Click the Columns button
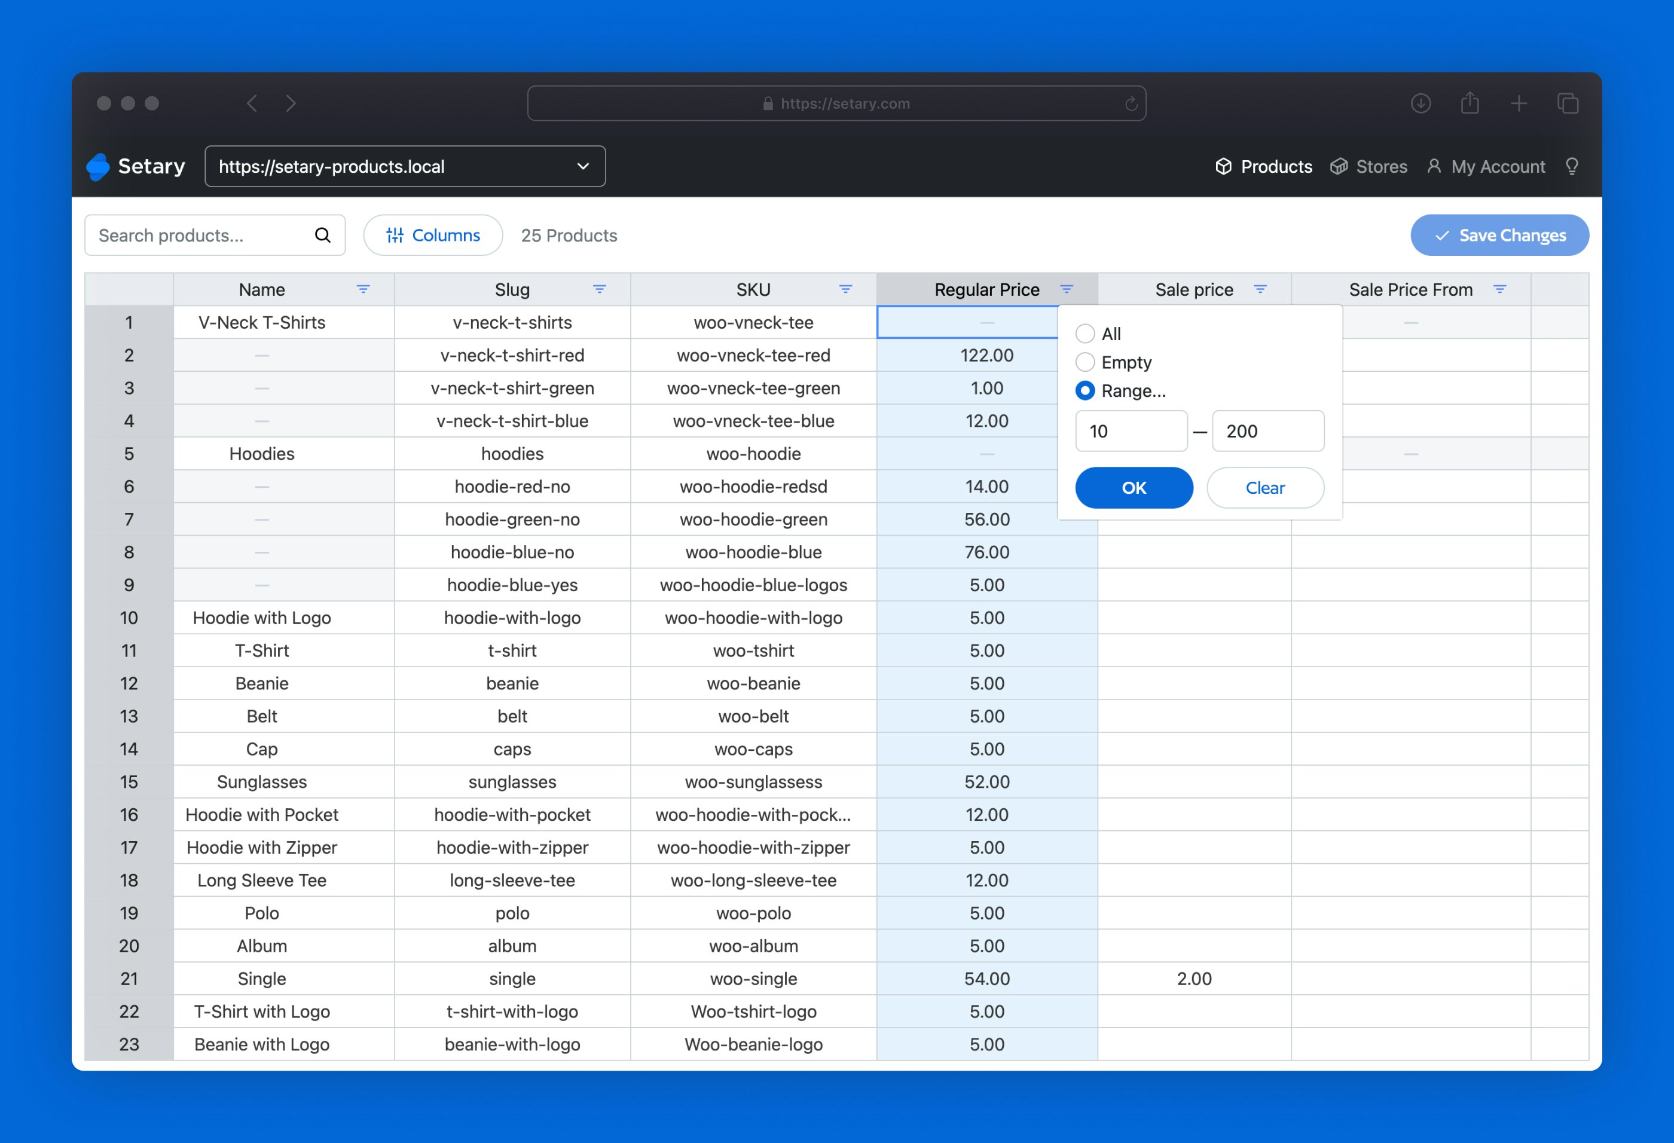1674x1143 pixels. click(433, 236)
